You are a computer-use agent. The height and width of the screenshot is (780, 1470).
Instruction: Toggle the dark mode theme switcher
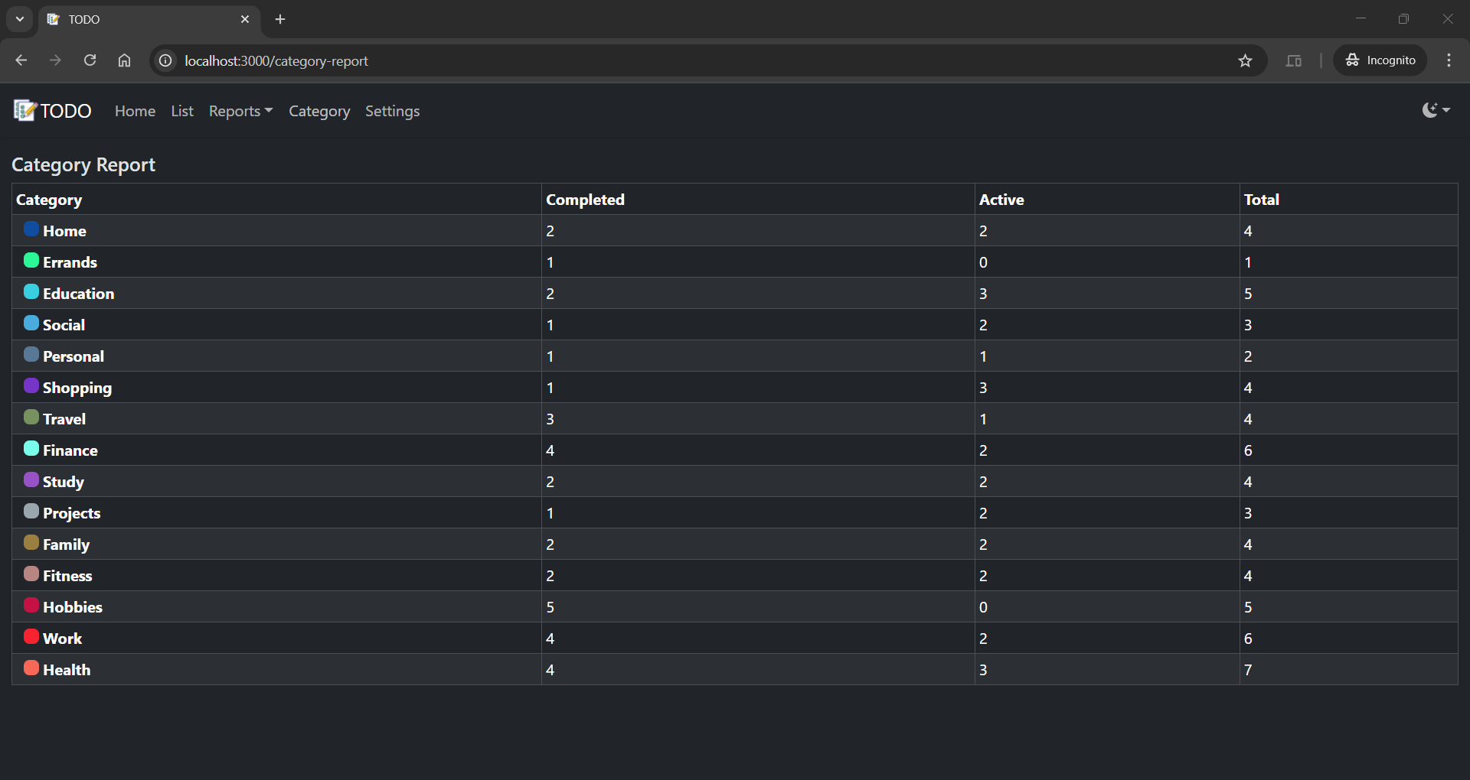[x=1436, y=110]
